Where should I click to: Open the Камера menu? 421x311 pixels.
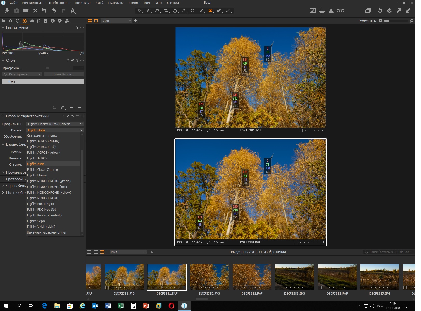(x=134, y=3)
